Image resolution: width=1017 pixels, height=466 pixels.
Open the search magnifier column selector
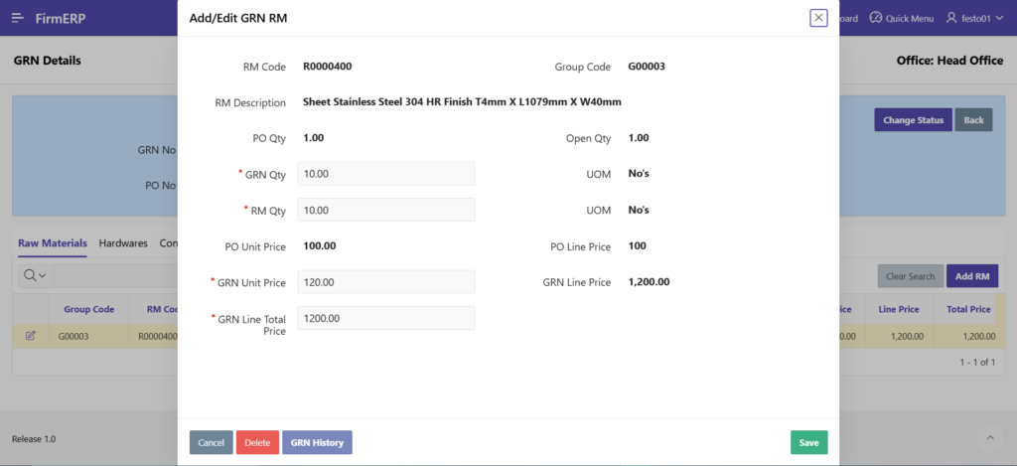click(33, 275)
